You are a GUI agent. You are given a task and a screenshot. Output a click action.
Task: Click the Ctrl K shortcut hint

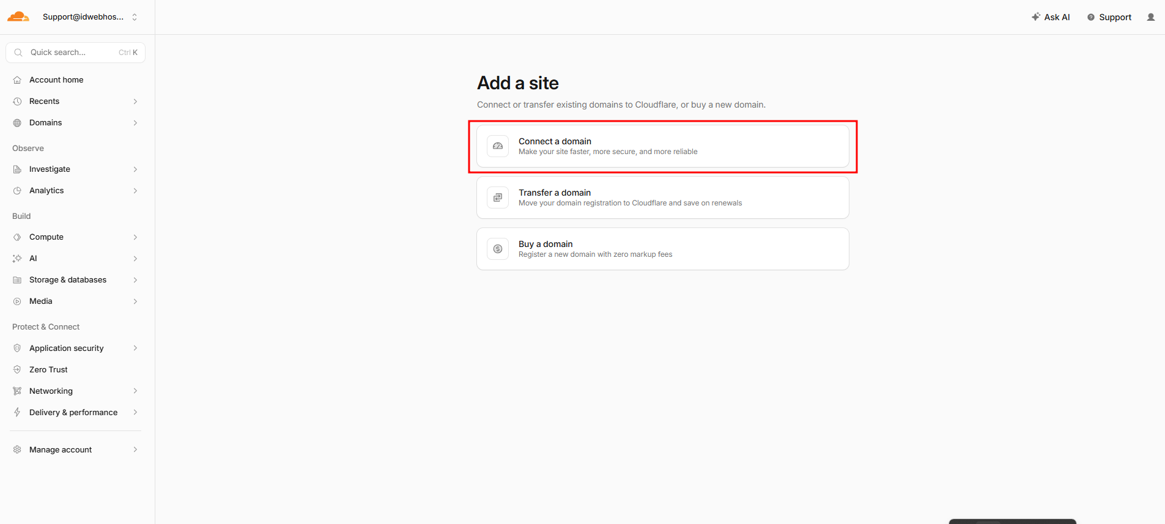128,53
